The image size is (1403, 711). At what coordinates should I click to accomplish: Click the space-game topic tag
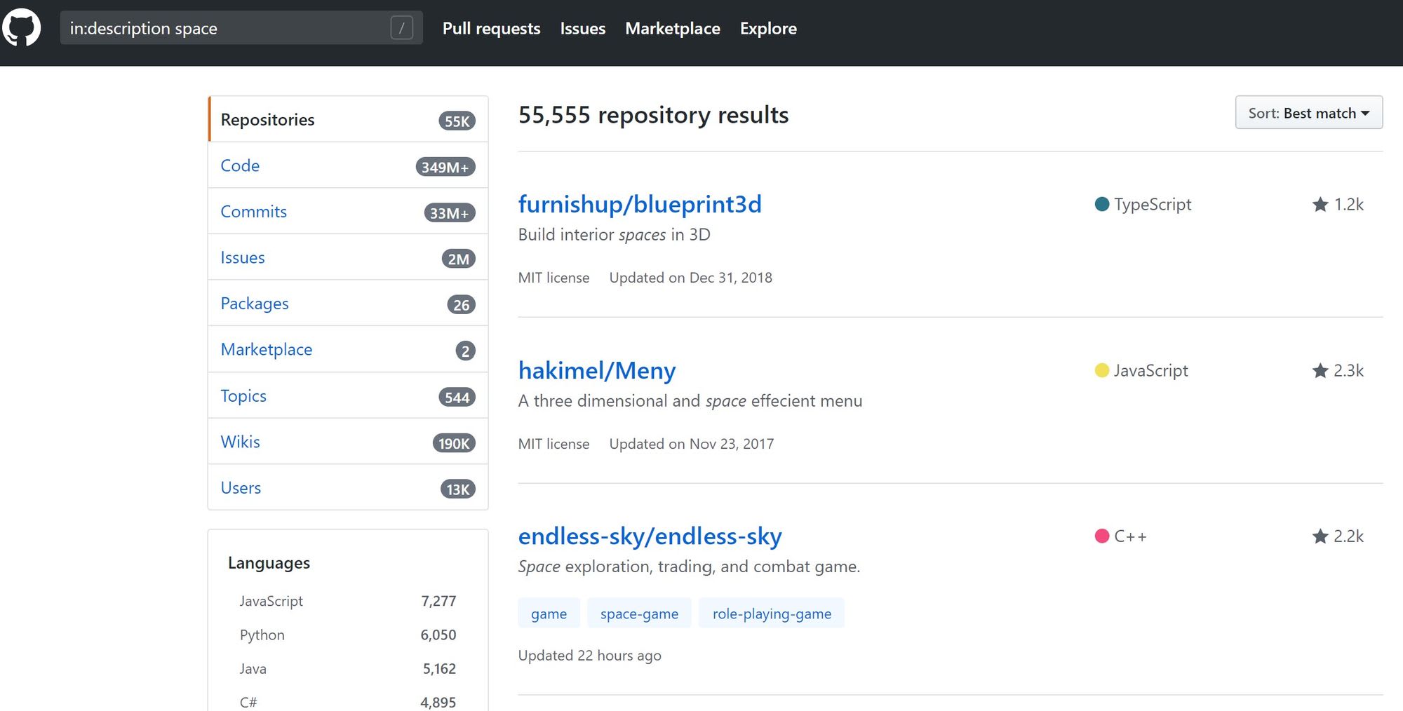coord(639,614)
